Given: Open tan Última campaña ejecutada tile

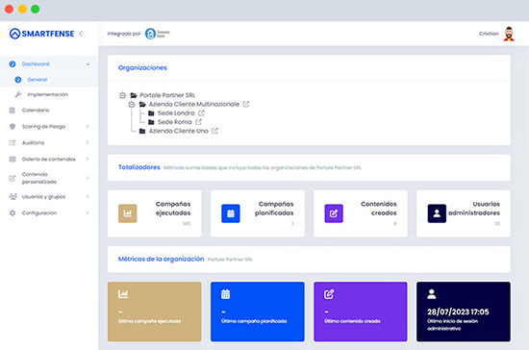Looking at the screenshot, I should click(155, 312).
